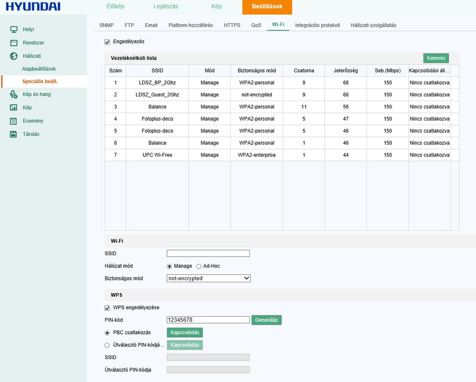Open the Helyi menu entry
The height and width of the screenshot is (382, 476).
(28, 29)
